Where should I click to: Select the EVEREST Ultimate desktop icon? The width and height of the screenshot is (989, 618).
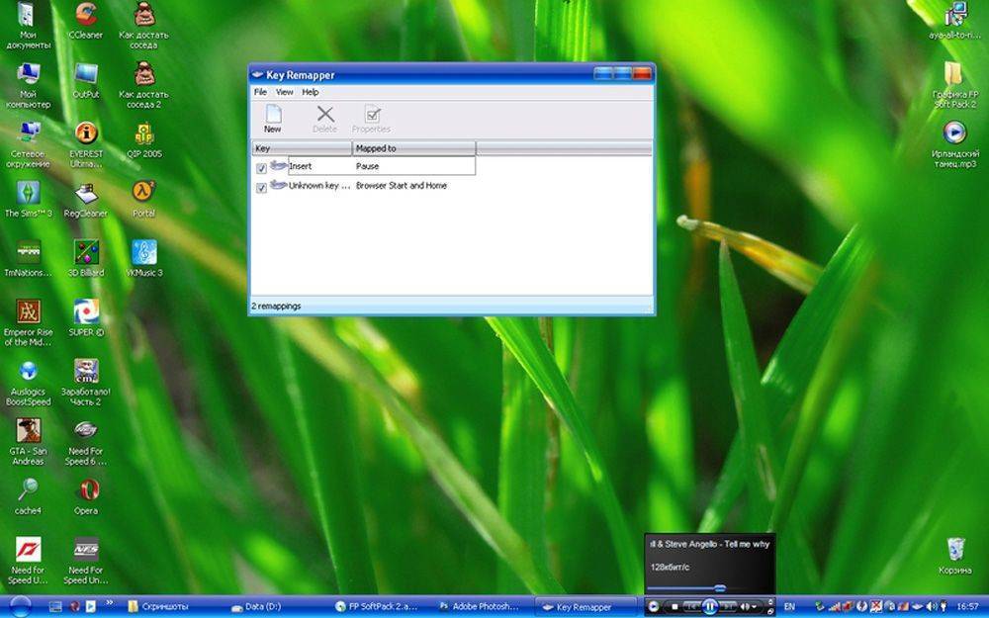(86, 133)
